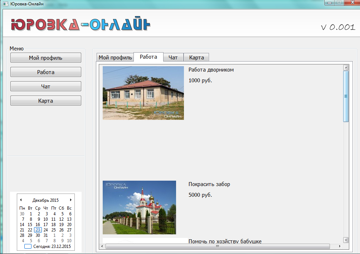Click the next month arrow in calendar
Screen dimensions: 360x254
[x=70, y=200]
